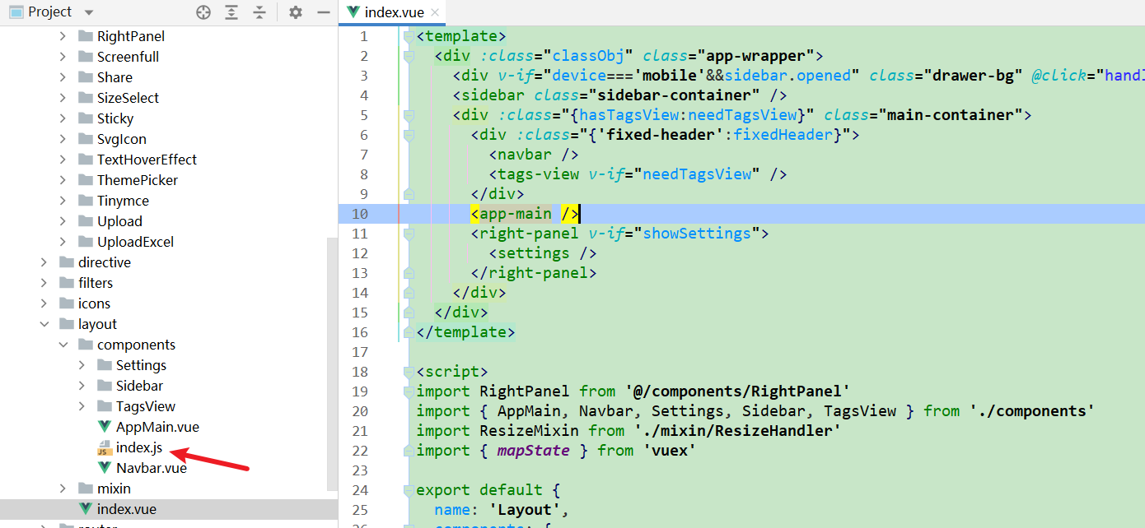Click the fold marker on line 11 right-panel
Image resolution: width=1145 pixels, height=528 pixels.
409,234
